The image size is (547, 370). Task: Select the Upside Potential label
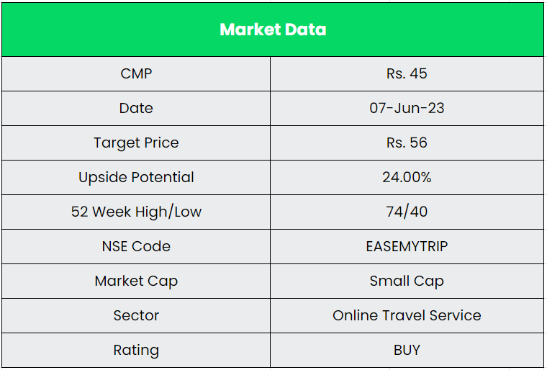136,177
